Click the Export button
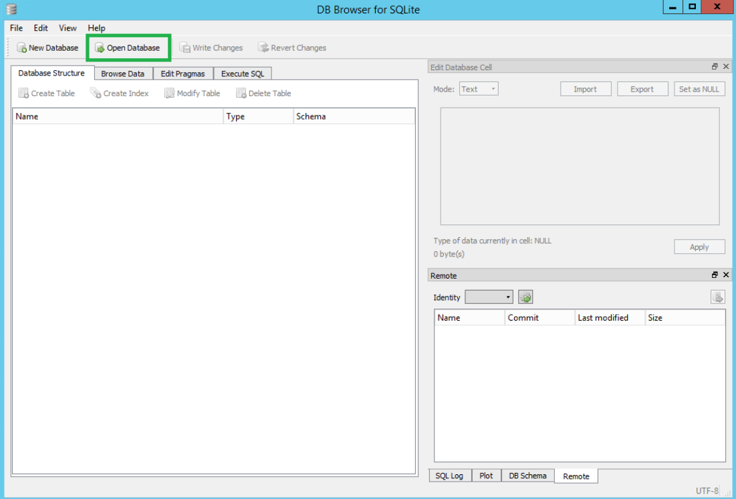The image size is (736, 499). click(x=642, y=89)
